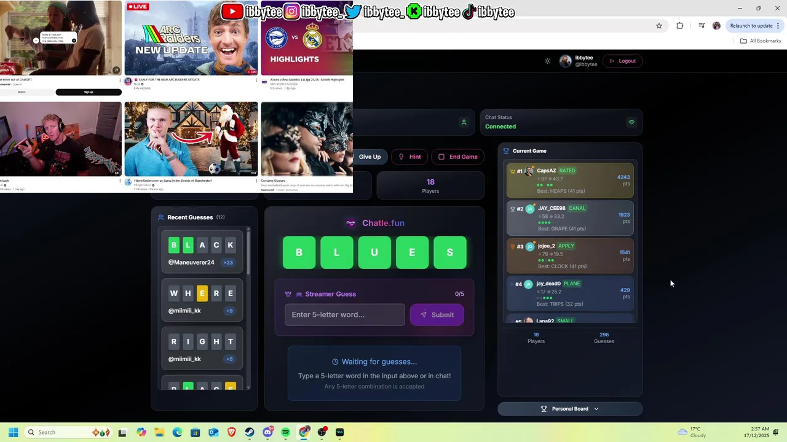Screen dimensions: 787x442
Task: Open Spotify from the taskbar
Action: coord(285,432)
